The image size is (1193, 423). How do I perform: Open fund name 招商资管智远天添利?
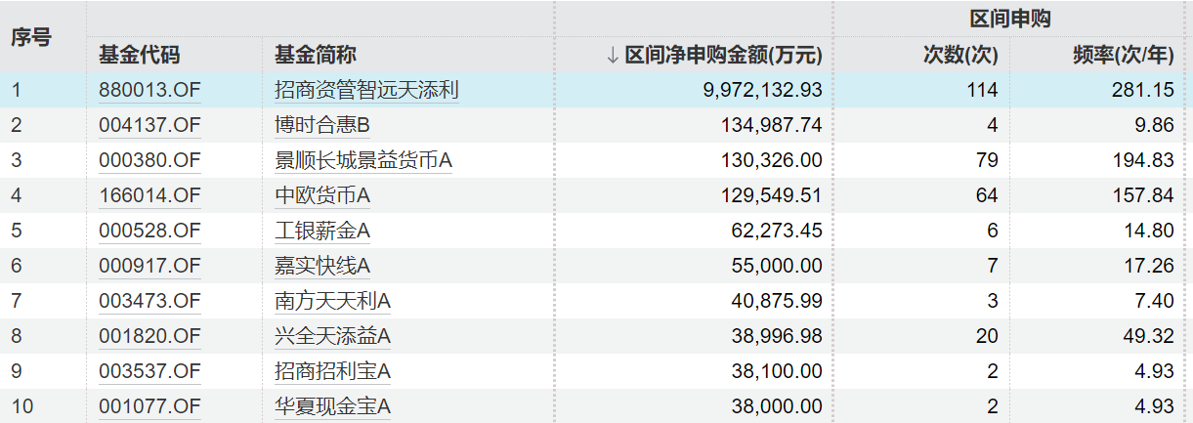(x=366, y=90)
